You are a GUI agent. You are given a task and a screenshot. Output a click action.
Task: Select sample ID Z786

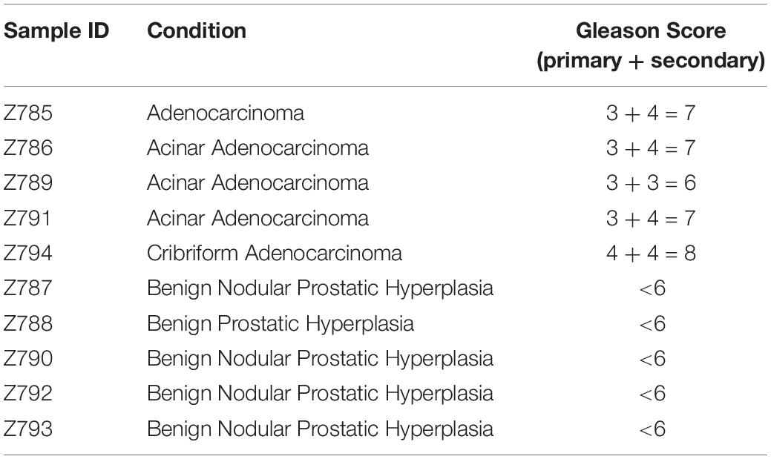point(28,148)
